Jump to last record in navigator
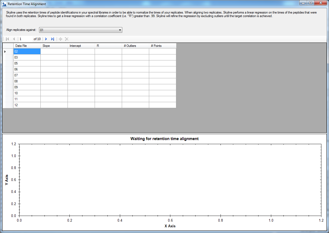 (x=53, y=39)
